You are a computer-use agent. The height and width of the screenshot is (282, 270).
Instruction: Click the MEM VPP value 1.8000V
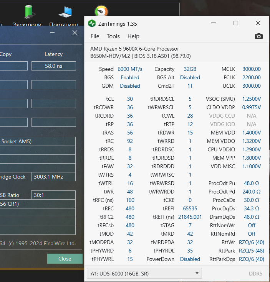click(x=252, y=158)
